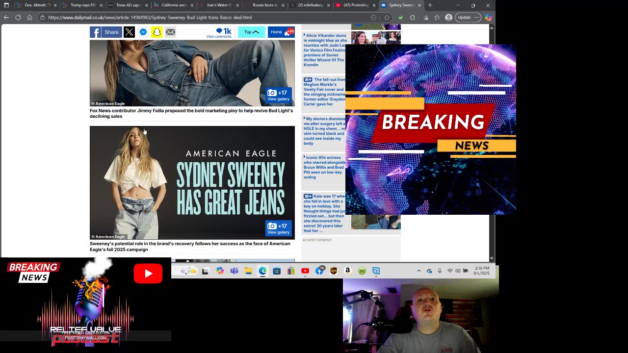
Task: Switch to the Trump says FBI tab
Action: coord(82,5)
